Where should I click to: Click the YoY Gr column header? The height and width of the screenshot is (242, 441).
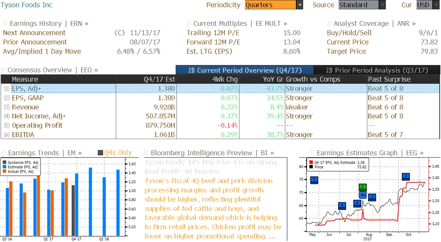pyautogui.click(x=262, y=79)
